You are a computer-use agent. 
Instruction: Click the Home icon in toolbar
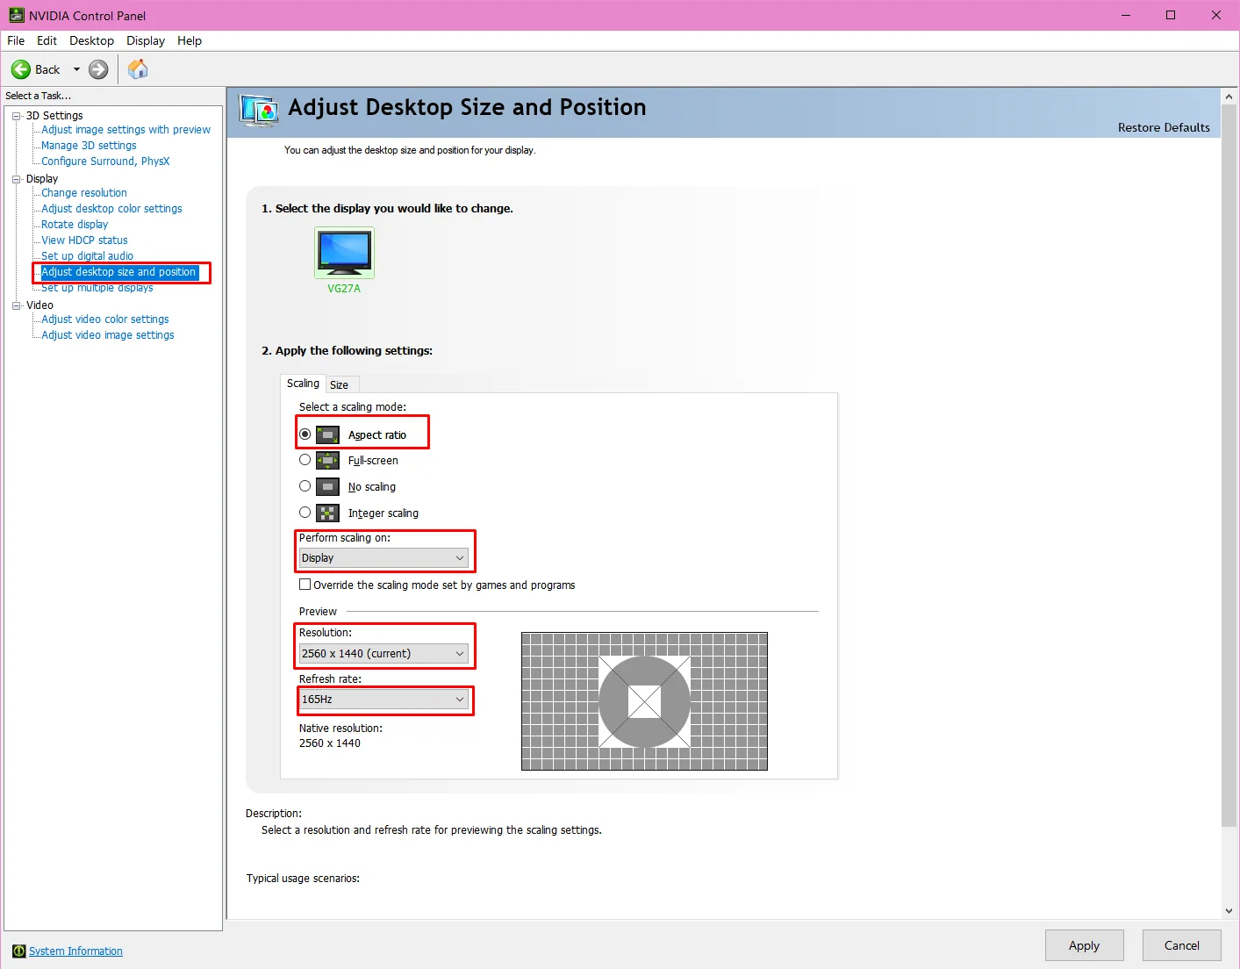[138, 69]
